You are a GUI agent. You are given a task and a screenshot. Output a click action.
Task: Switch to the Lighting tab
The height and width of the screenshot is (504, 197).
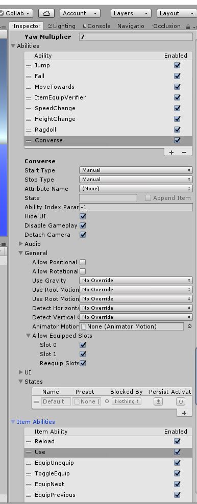click(x=62, y=26)
